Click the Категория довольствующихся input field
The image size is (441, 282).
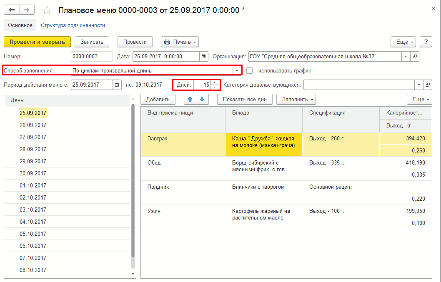(x=359, y=85)
